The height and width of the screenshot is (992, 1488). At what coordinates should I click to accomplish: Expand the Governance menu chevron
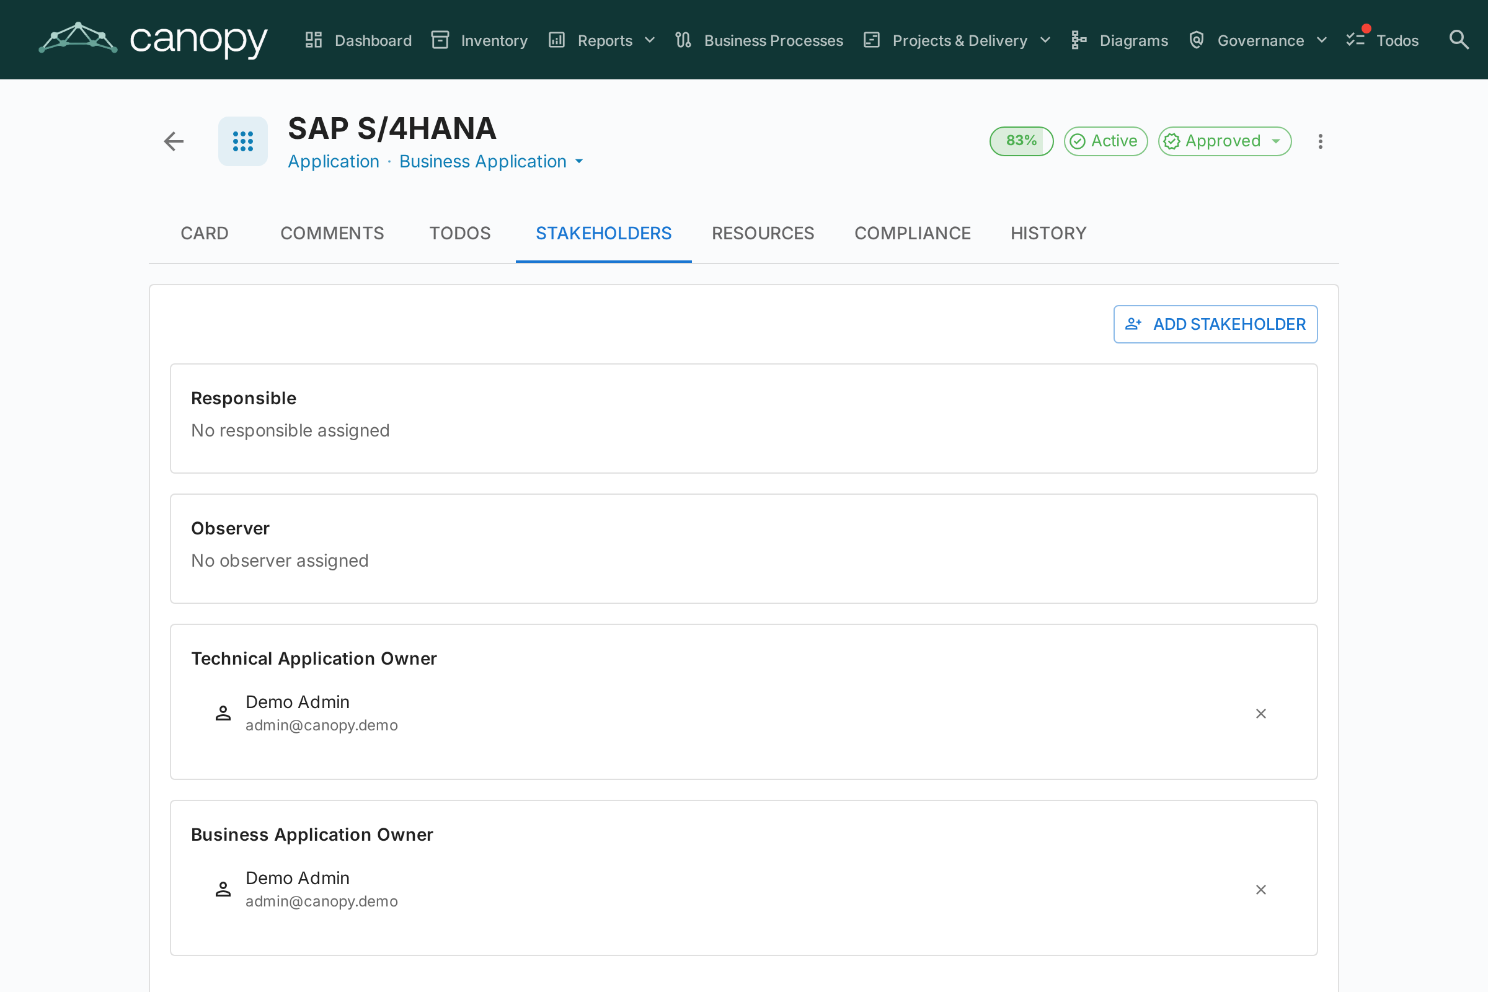(x=1322, y=40)
